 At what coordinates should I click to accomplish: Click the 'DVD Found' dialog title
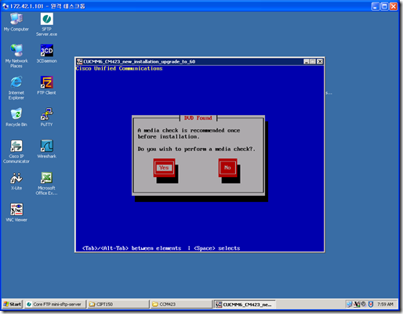pos(198,118)
